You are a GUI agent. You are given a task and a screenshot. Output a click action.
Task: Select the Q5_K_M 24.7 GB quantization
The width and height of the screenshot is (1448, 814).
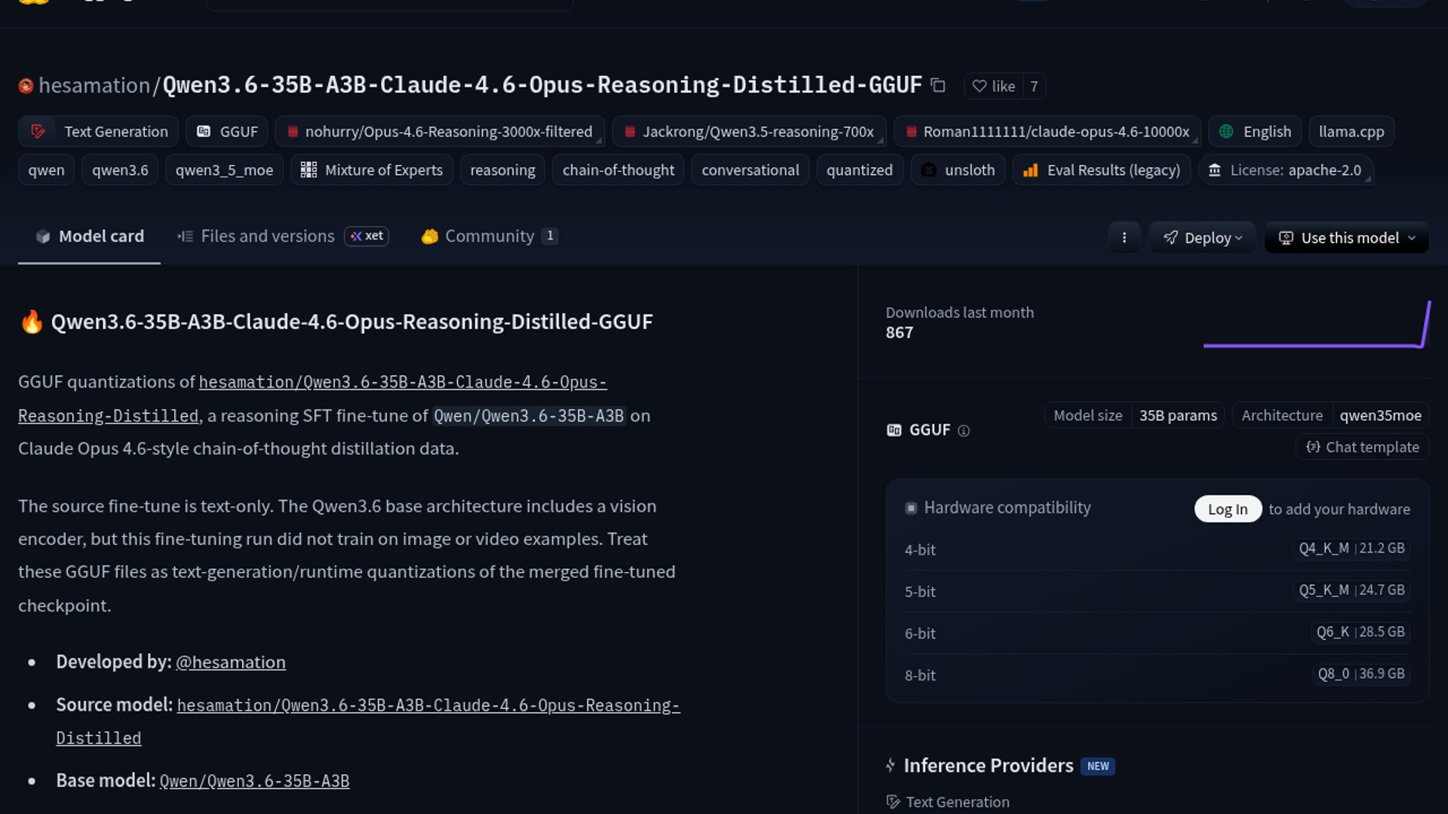tap(1351, 590)
